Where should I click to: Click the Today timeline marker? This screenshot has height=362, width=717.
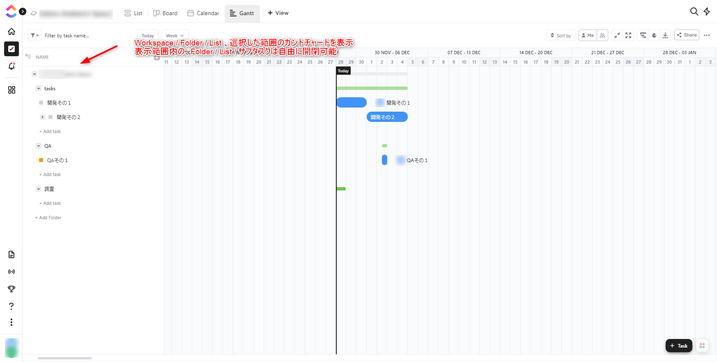point(343,71)
